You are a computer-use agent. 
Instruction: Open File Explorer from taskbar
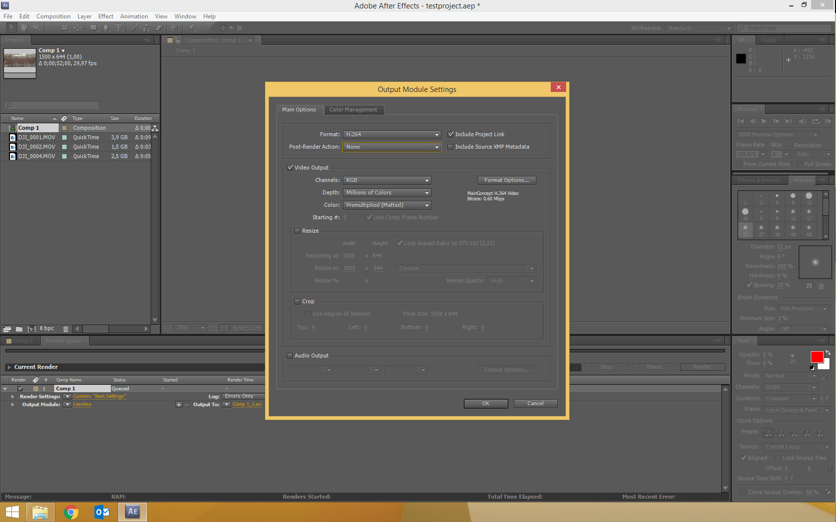(40, 512)
